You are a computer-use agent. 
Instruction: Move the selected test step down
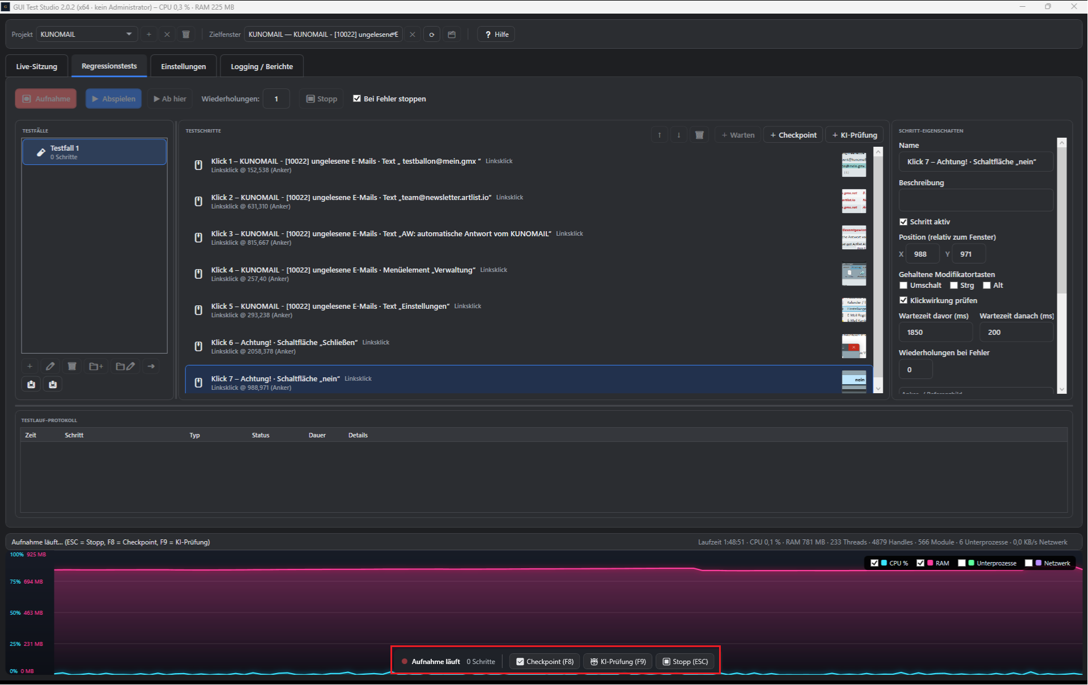pyautogui.click(x=679, y=135)
